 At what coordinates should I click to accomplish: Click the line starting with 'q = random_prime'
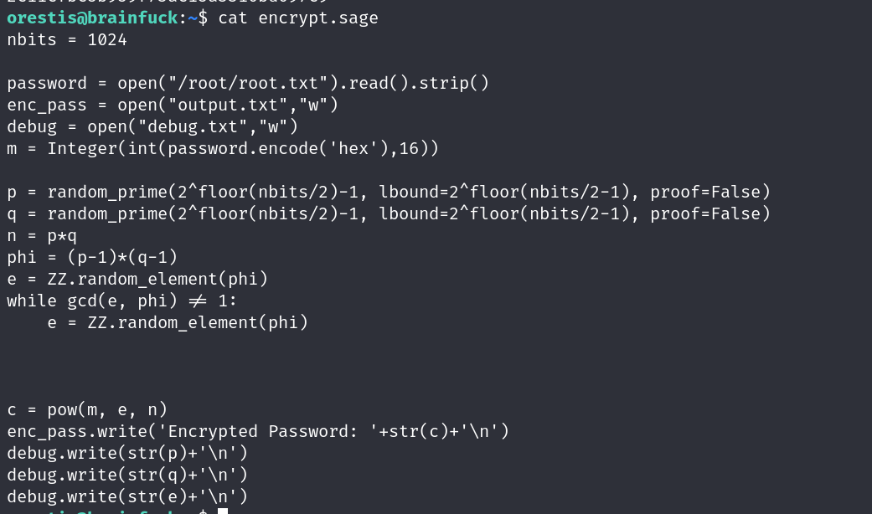389,213
